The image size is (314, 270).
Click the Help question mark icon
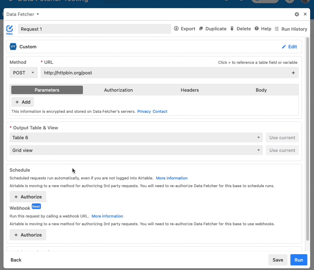click(256, 29)
